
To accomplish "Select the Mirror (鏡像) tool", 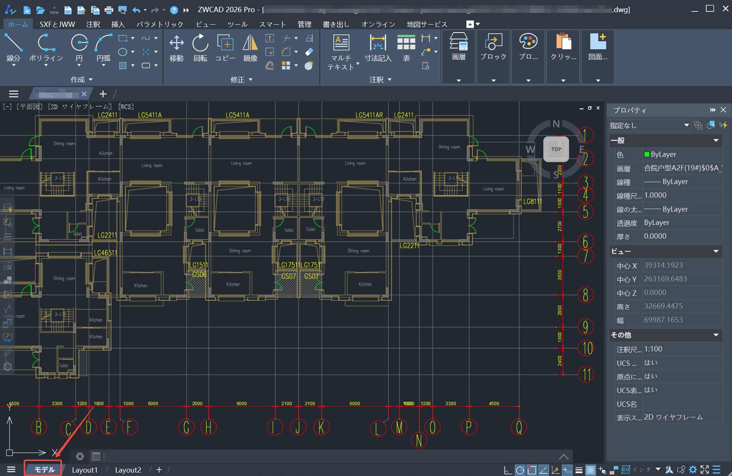I will click(x=250, y=47).
